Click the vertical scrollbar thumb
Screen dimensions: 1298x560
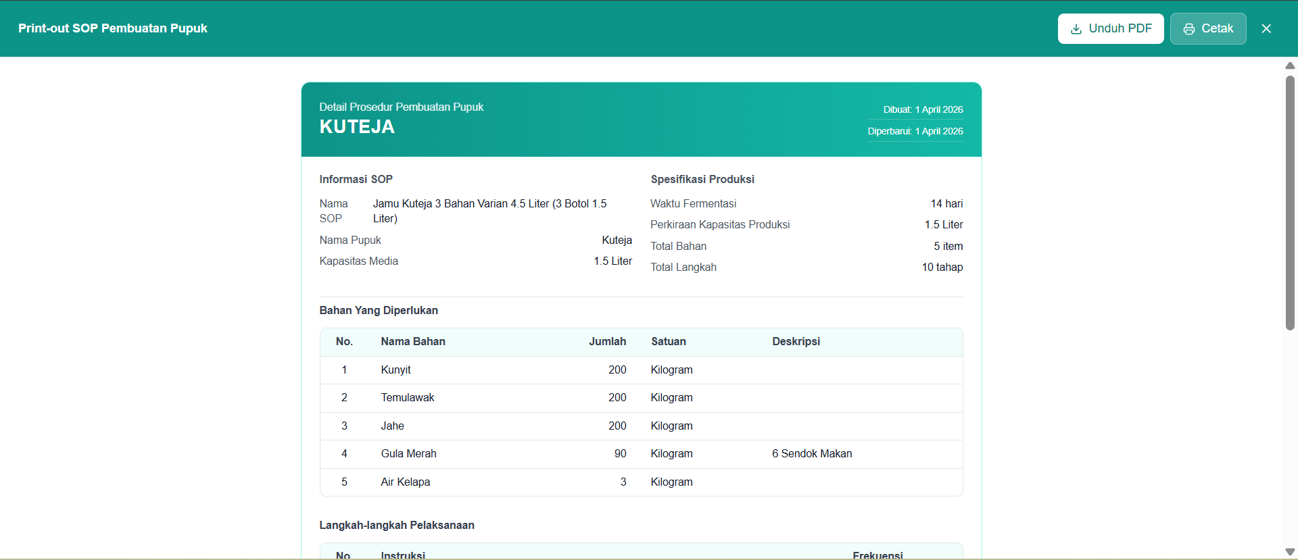pyautogui.click(x=1290, y=203)
